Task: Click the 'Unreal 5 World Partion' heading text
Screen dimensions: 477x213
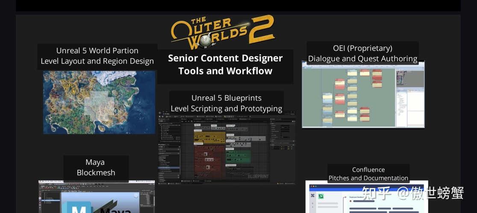Action: [97, 51]
